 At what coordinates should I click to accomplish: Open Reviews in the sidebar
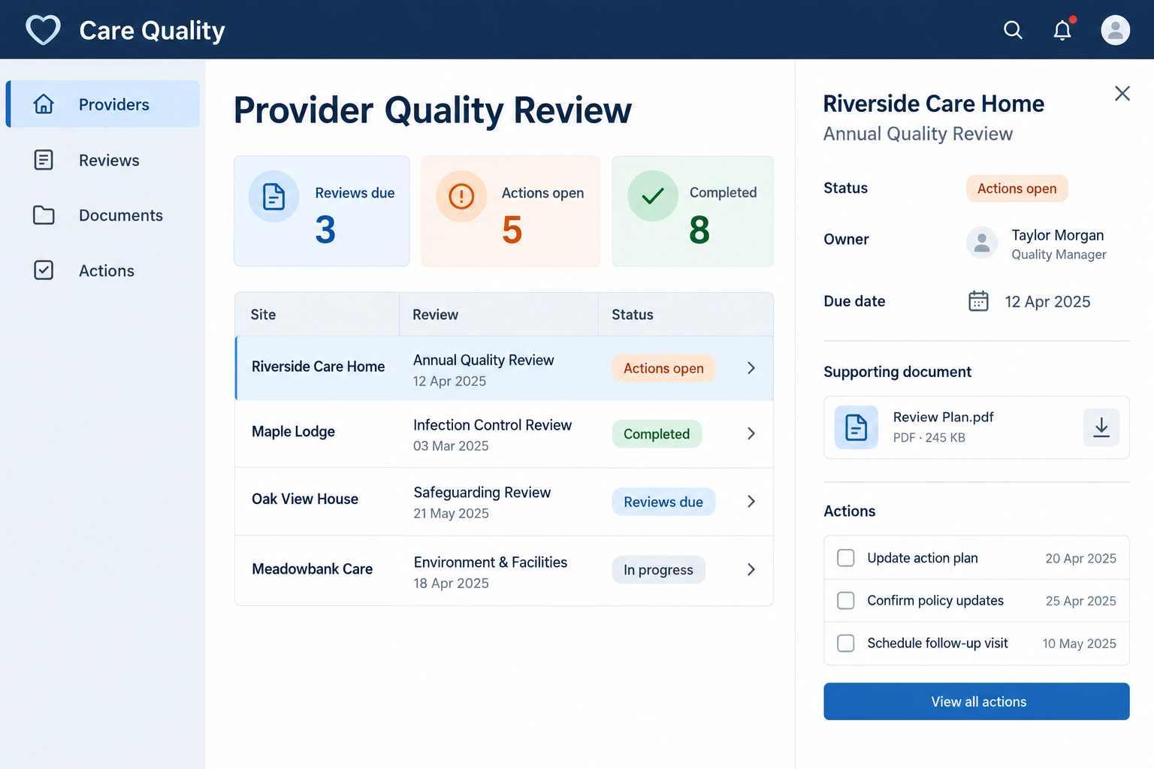coord(104,160)
